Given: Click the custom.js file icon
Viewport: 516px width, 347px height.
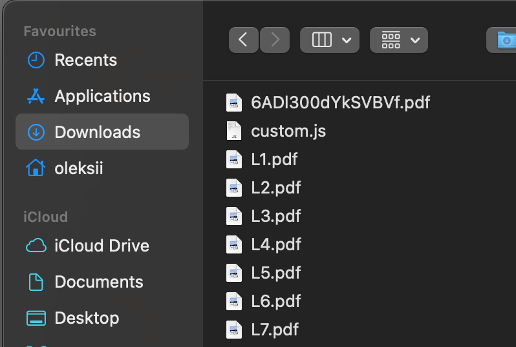Looking at the screenshot, I should 234,131.
